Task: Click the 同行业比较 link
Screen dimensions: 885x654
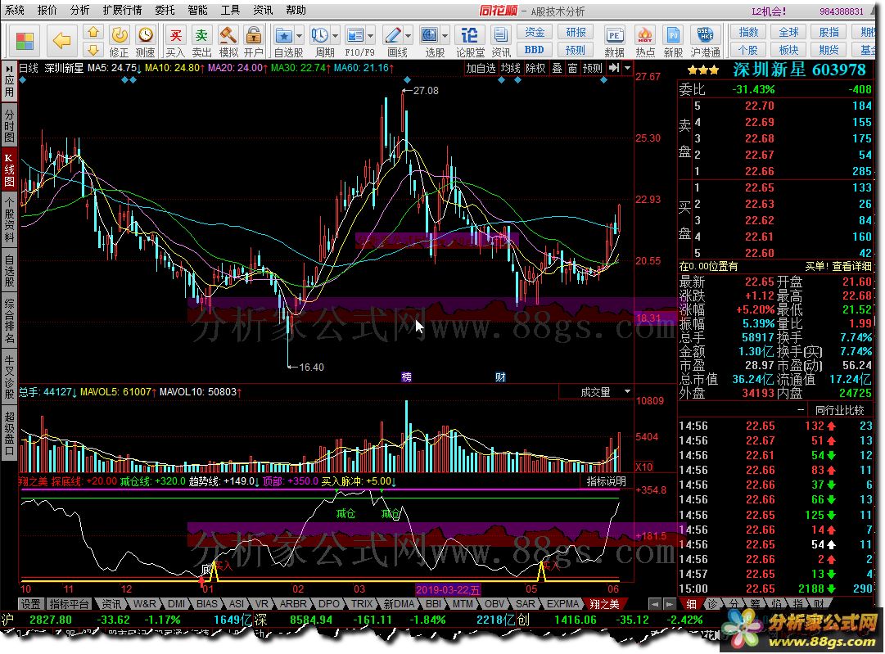Action: click(x=838, y=410)
